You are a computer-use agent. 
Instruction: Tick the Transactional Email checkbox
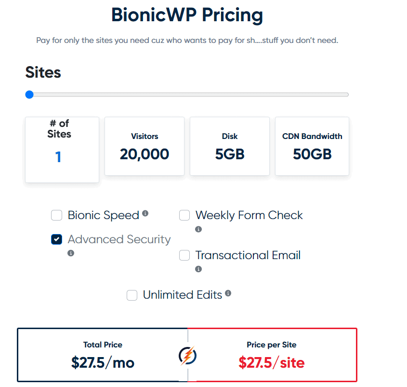tap(184, 255)
